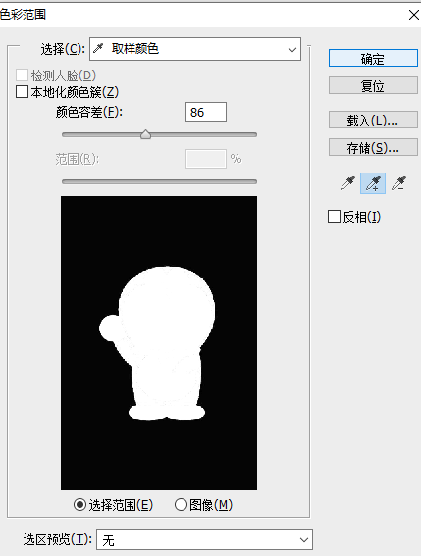Click the 复位 button
This screenshot has width=421, height=556.
point(373,86)
